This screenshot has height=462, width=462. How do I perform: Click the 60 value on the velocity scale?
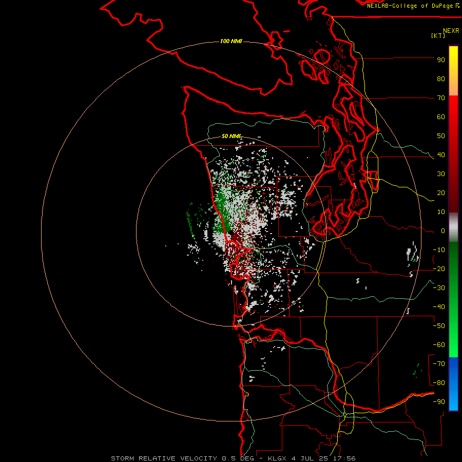point(441,117)
